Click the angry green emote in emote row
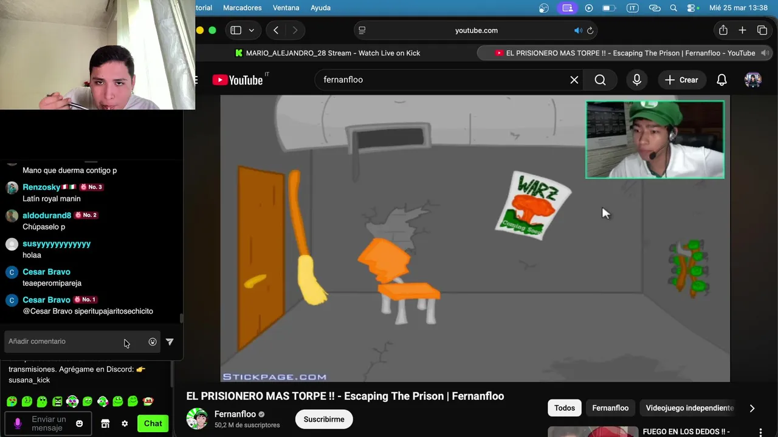Screen dimensions: 778x437 point(57,401)
